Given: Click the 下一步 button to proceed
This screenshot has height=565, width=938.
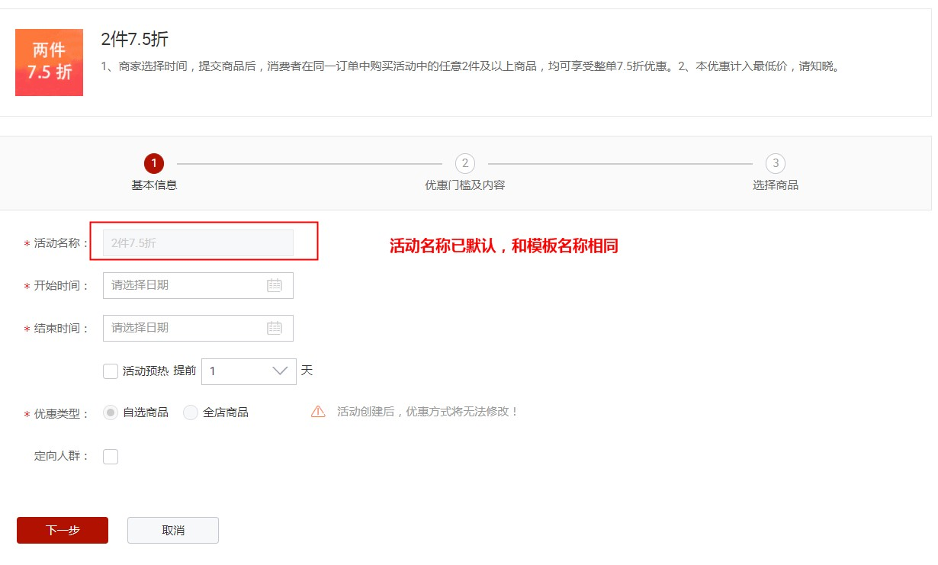Looking at the screenshot, I should [x=62, y=530].
